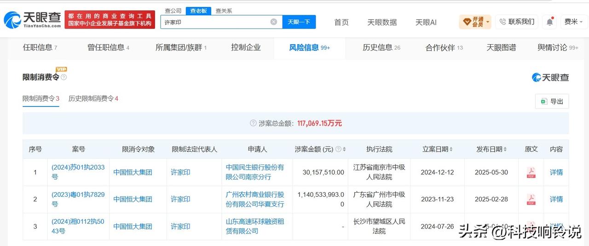Open 中国恒大集团 link in row 1
The width and height of the screenshot is (589, 246).
tap(133, 172)
